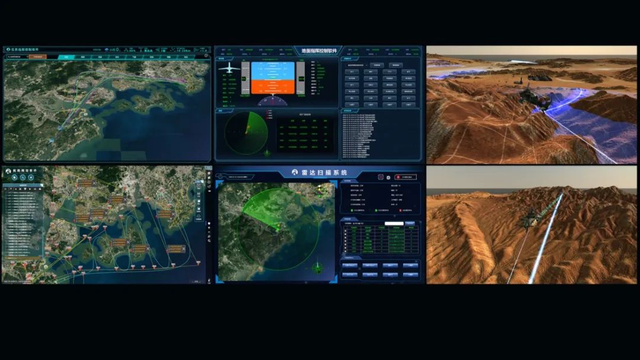Click the round stop icon left of search
Image resolution: width=640 pixels, height=360 pixels.
(14, 177)
